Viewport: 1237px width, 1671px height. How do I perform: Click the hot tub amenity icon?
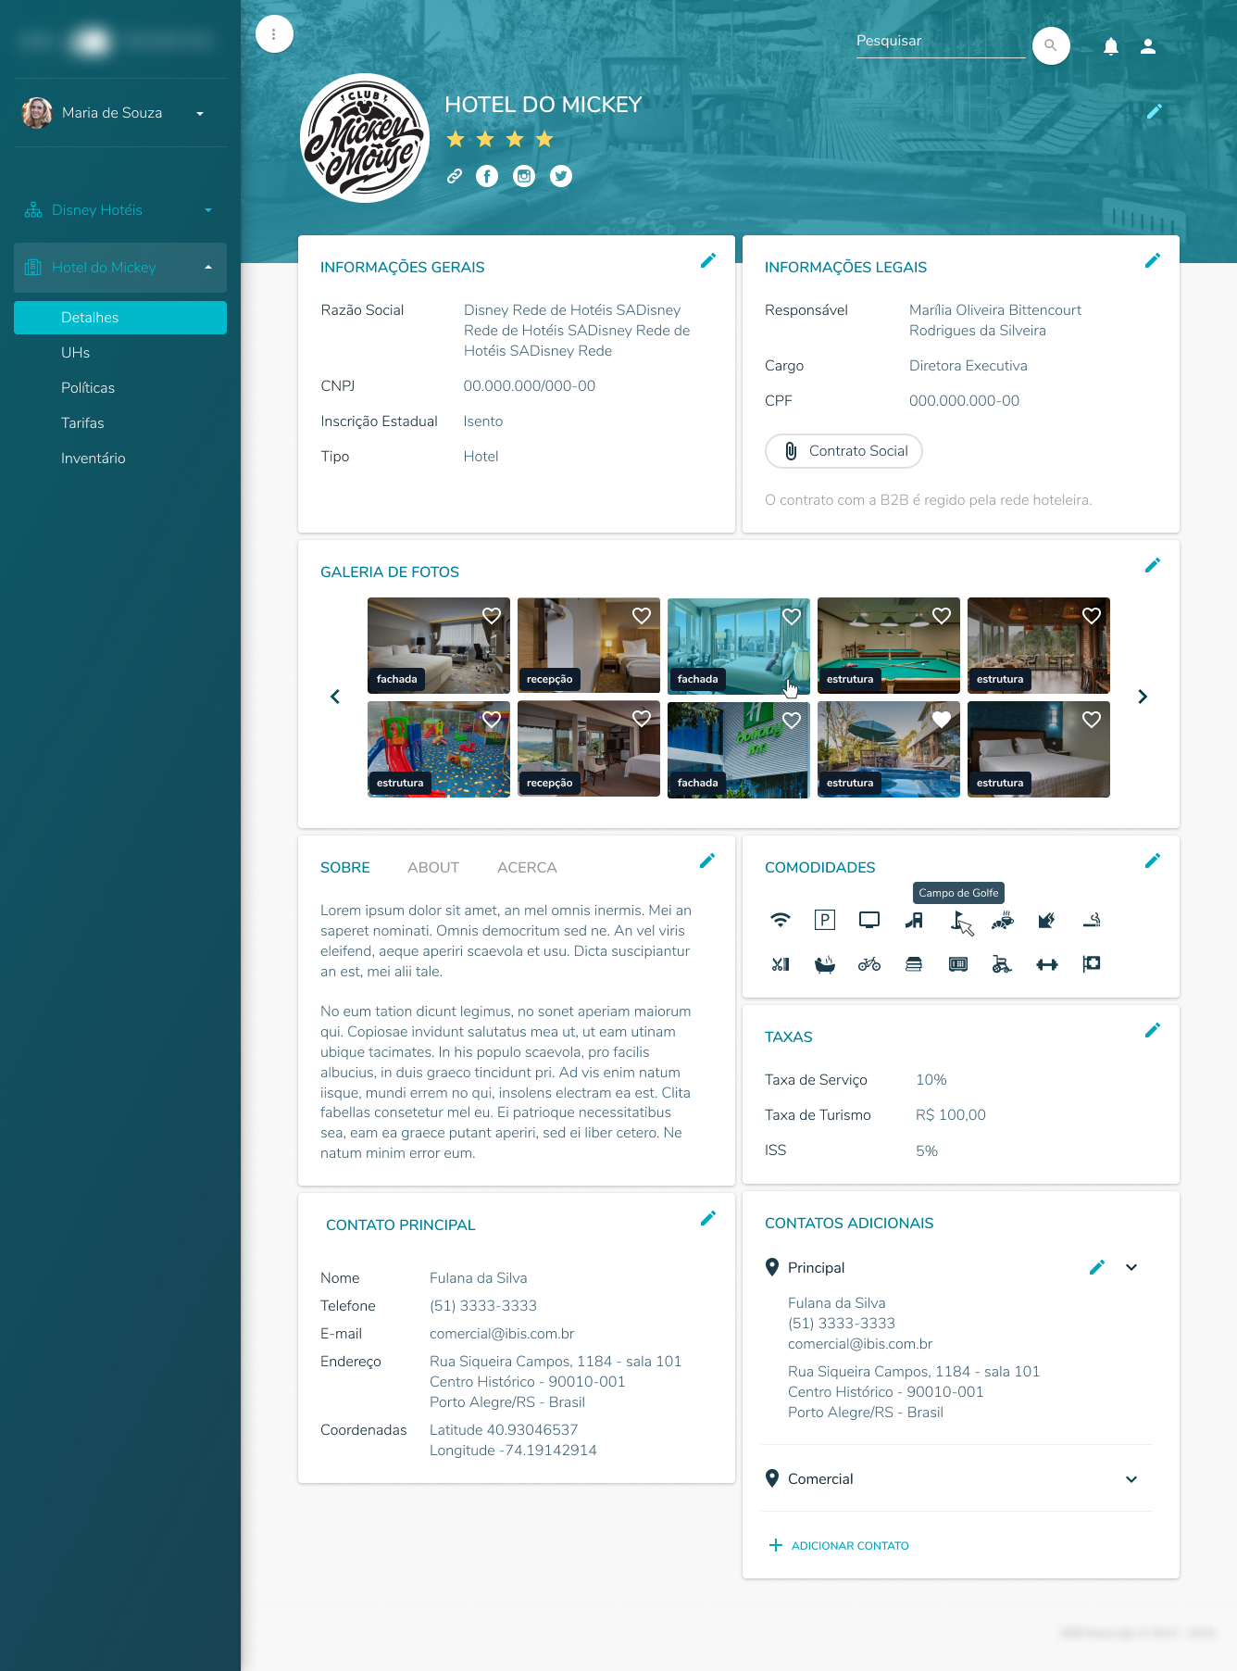click(825, 964)
